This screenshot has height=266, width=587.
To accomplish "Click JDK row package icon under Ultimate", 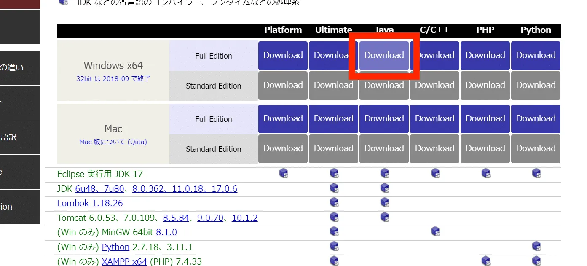I will (x=334, y=188).
